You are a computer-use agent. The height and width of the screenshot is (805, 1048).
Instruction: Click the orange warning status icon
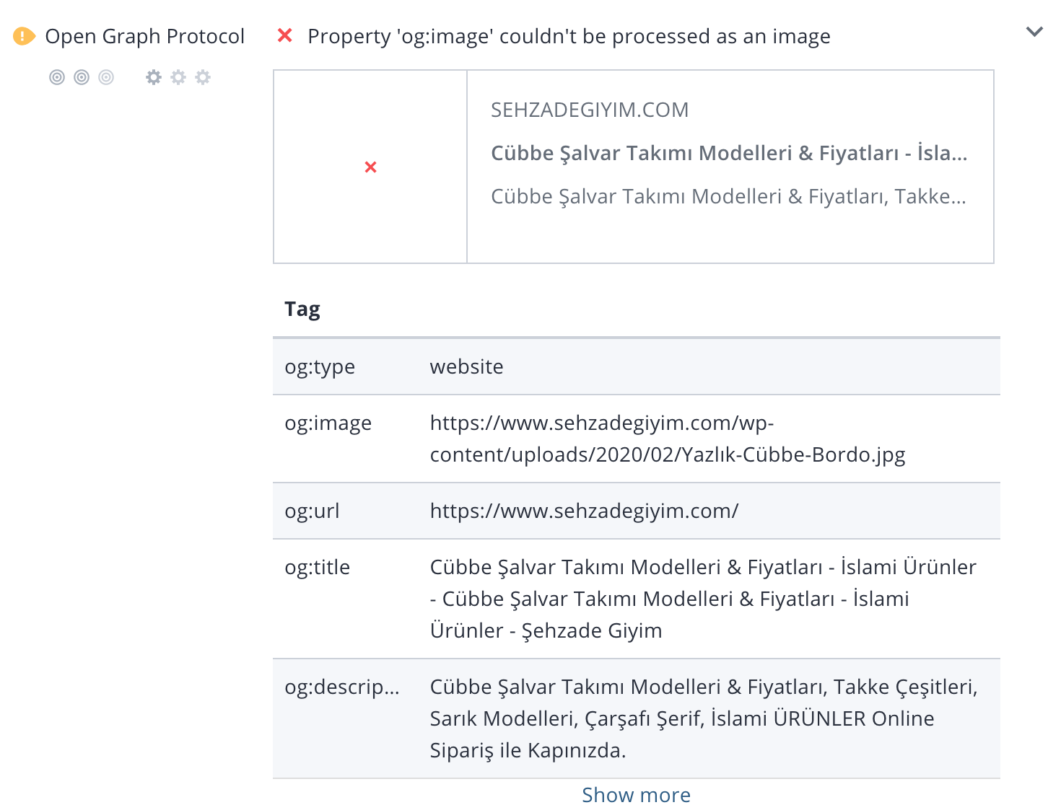(x=24, y=36)
